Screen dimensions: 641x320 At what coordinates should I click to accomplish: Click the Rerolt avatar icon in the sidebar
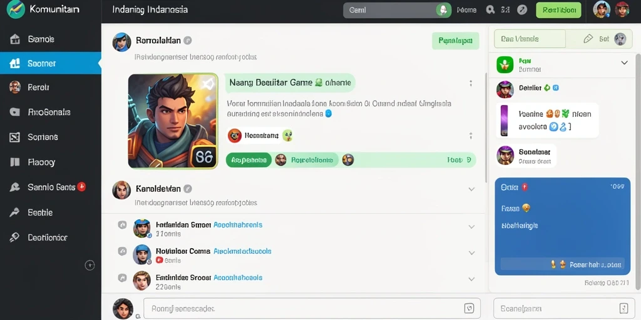[15, 87]
